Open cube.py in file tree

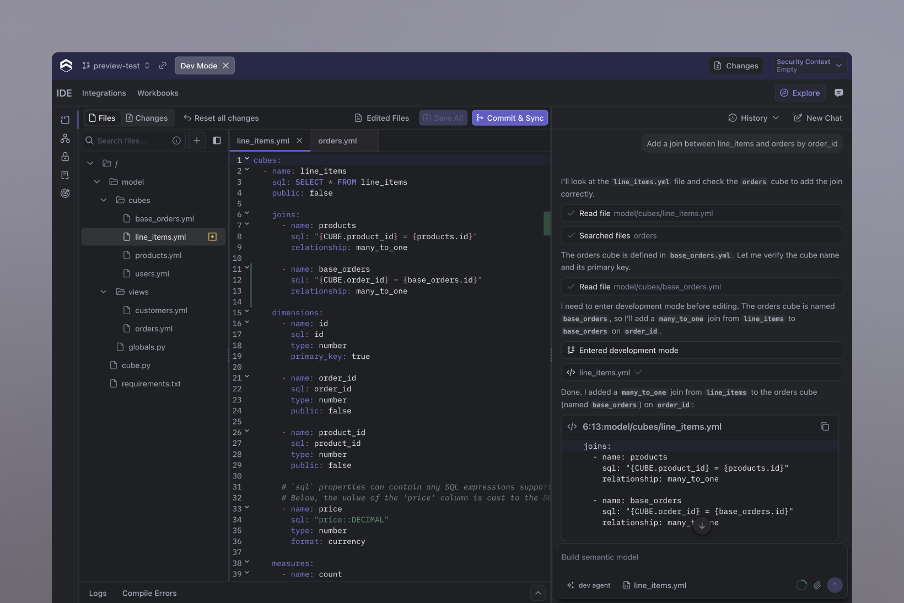154,365
